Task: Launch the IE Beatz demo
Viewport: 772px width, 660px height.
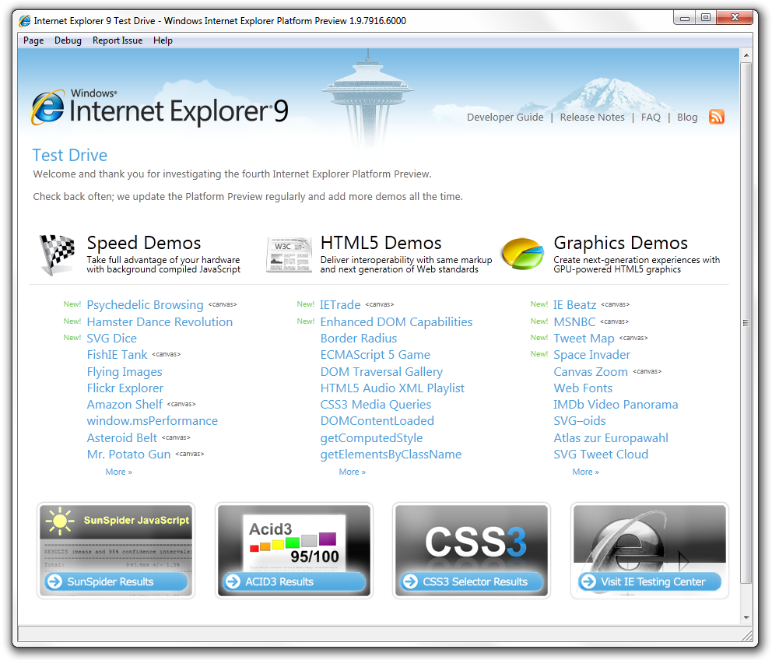Action: [x=575, y=305]
